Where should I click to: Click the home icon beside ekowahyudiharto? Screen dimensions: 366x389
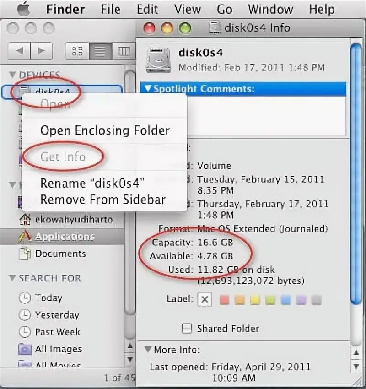point(25,219)
